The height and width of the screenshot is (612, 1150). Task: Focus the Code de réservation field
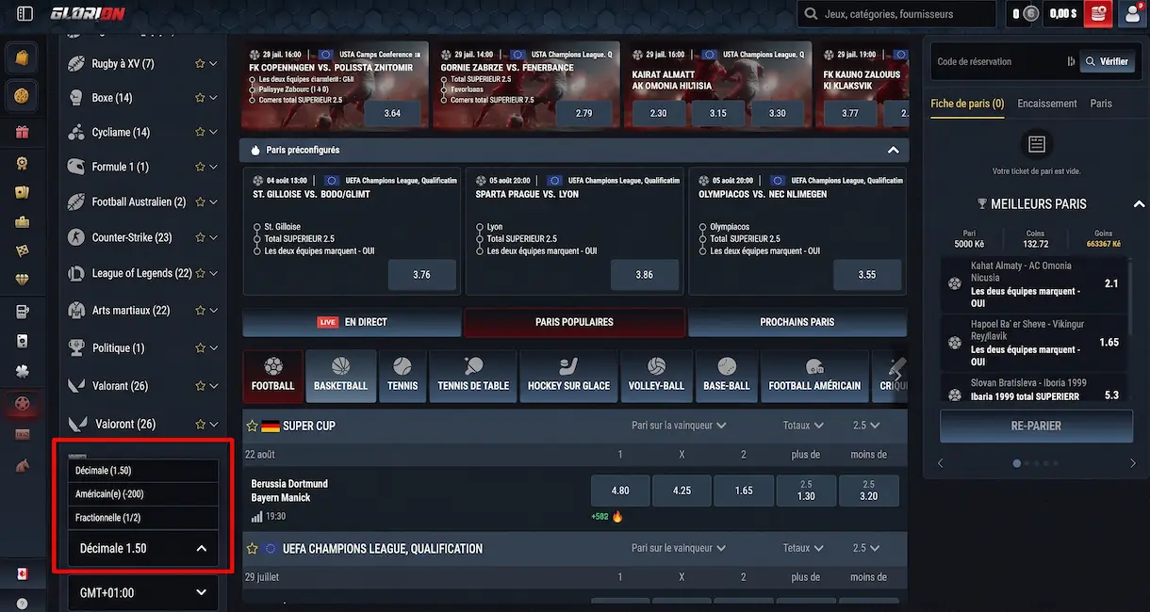pyautogui.click(x=997, y=61)
